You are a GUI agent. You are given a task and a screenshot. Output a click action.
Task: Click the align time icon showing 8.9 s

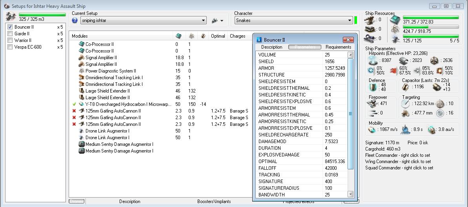click(405, 129)
